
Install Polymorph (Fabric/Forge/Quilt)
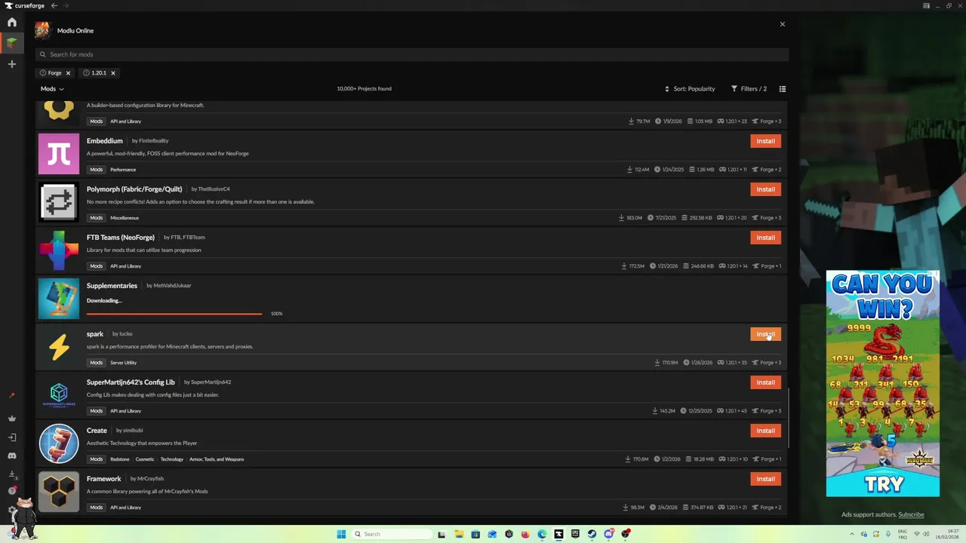765,189
